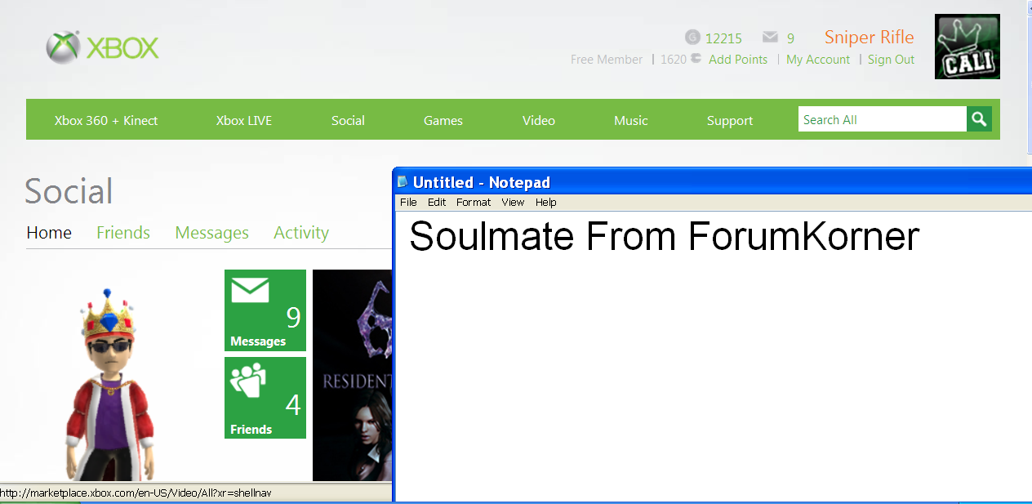Open the My Account link

tap(818, 60)
